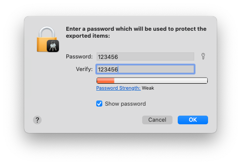Open help with the question mark button
Image resolution: width=241 pixels, height=165 pixels.
37,120
